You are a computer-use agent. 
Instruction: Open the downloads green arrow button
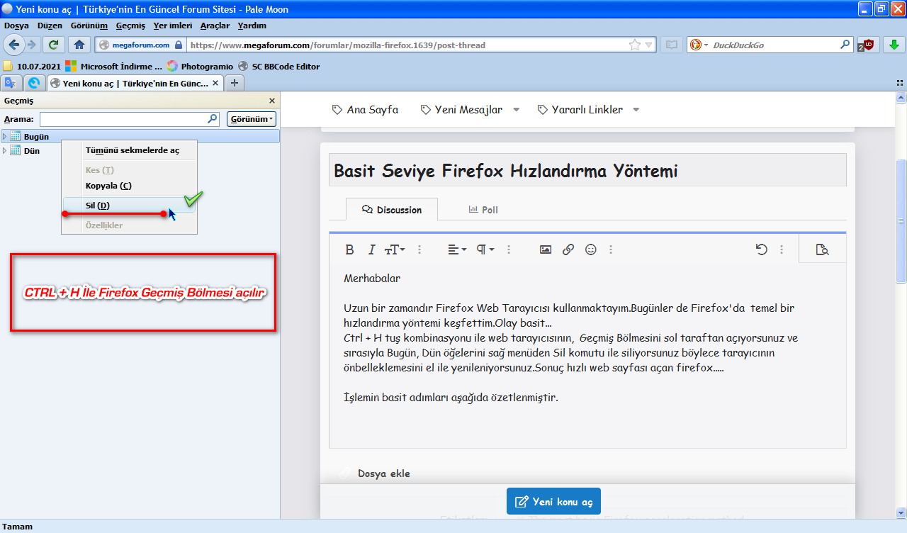[894, 45]
